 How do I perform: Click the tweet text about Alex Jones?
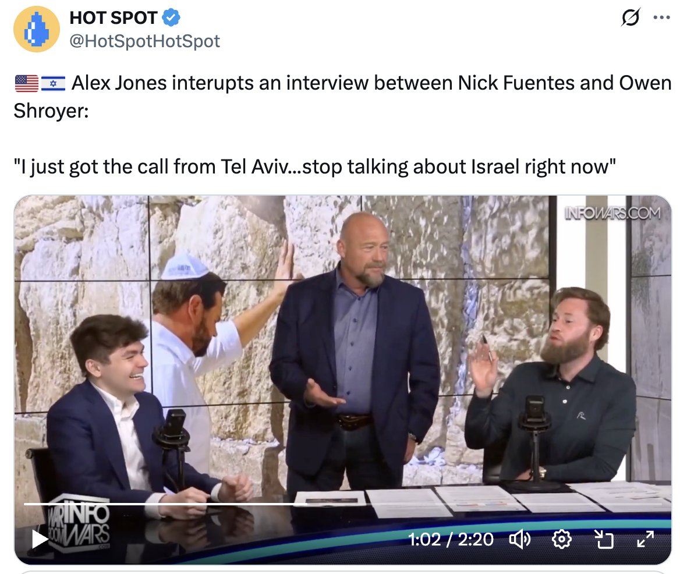pos(342,97)
